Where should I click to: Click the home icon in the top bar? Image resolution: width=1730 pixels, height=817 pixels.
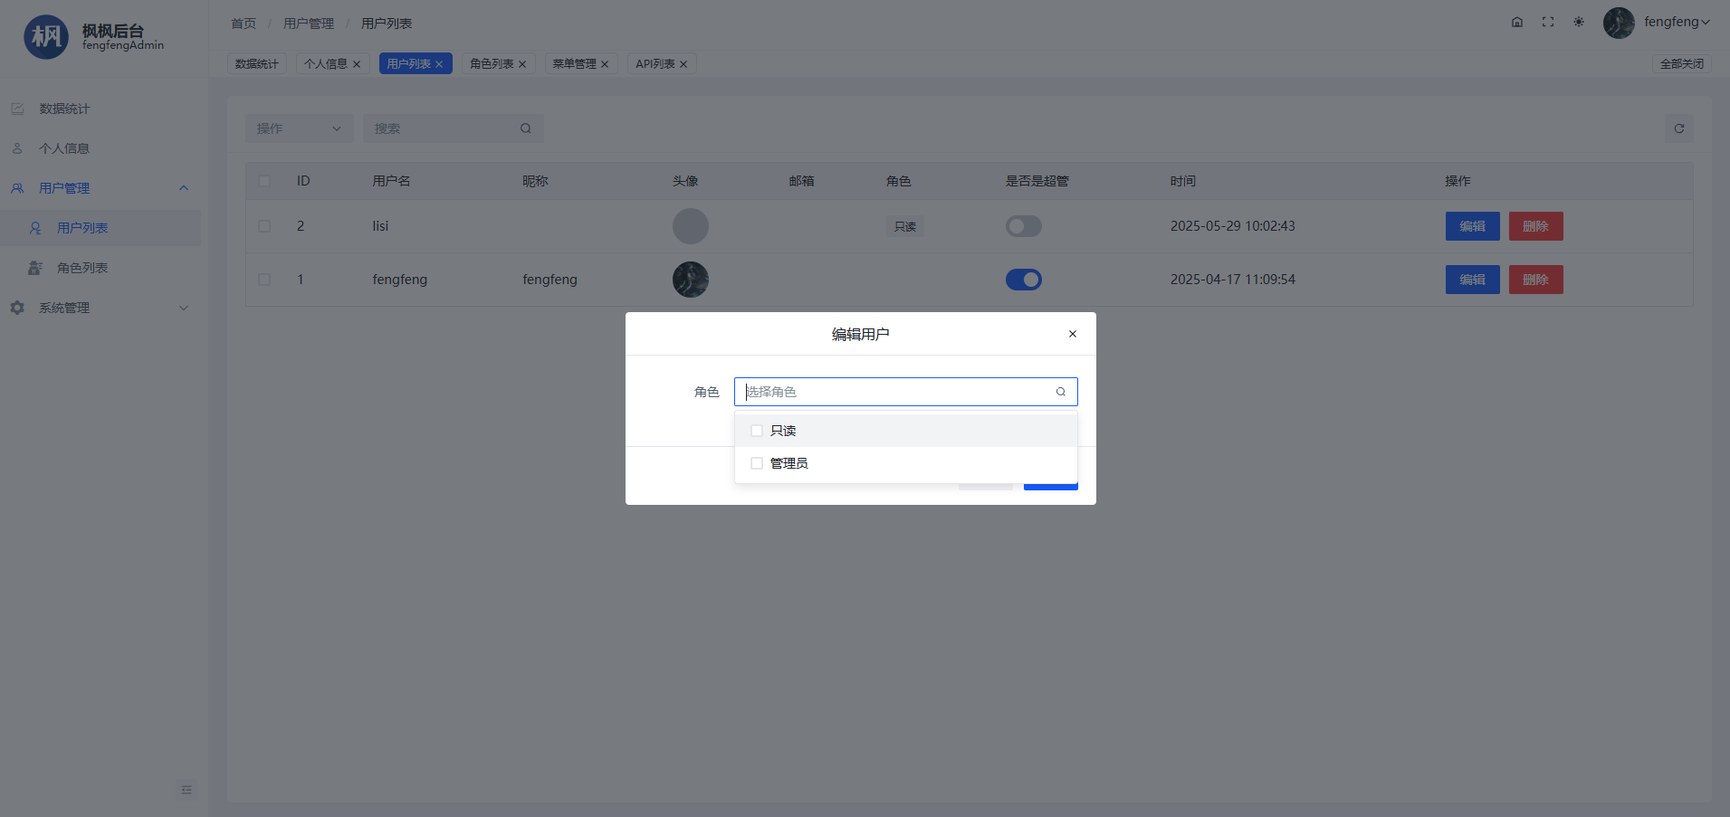coord(1517,23)
